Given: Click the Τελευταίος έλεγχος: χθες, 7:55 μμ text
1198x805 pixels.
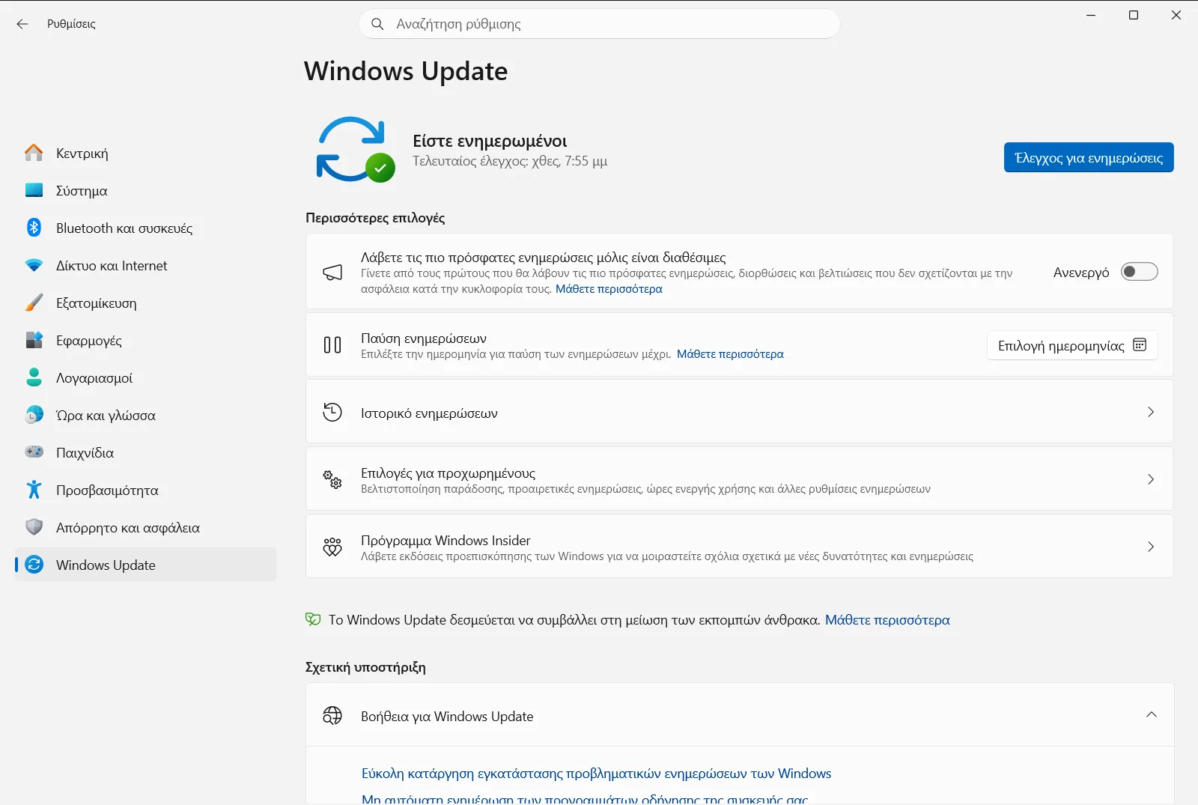Looking at the screenshot, I should coord(510,161).
